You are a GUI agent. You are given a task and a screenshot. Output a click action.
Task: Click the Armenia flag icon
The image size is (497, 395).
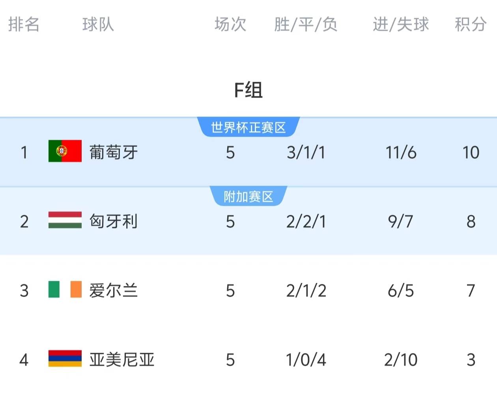(65, 359)
